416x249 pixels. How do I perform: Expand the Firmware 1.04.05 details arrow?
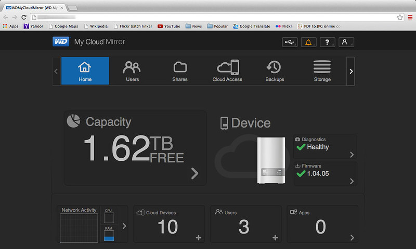coord(352,181)
